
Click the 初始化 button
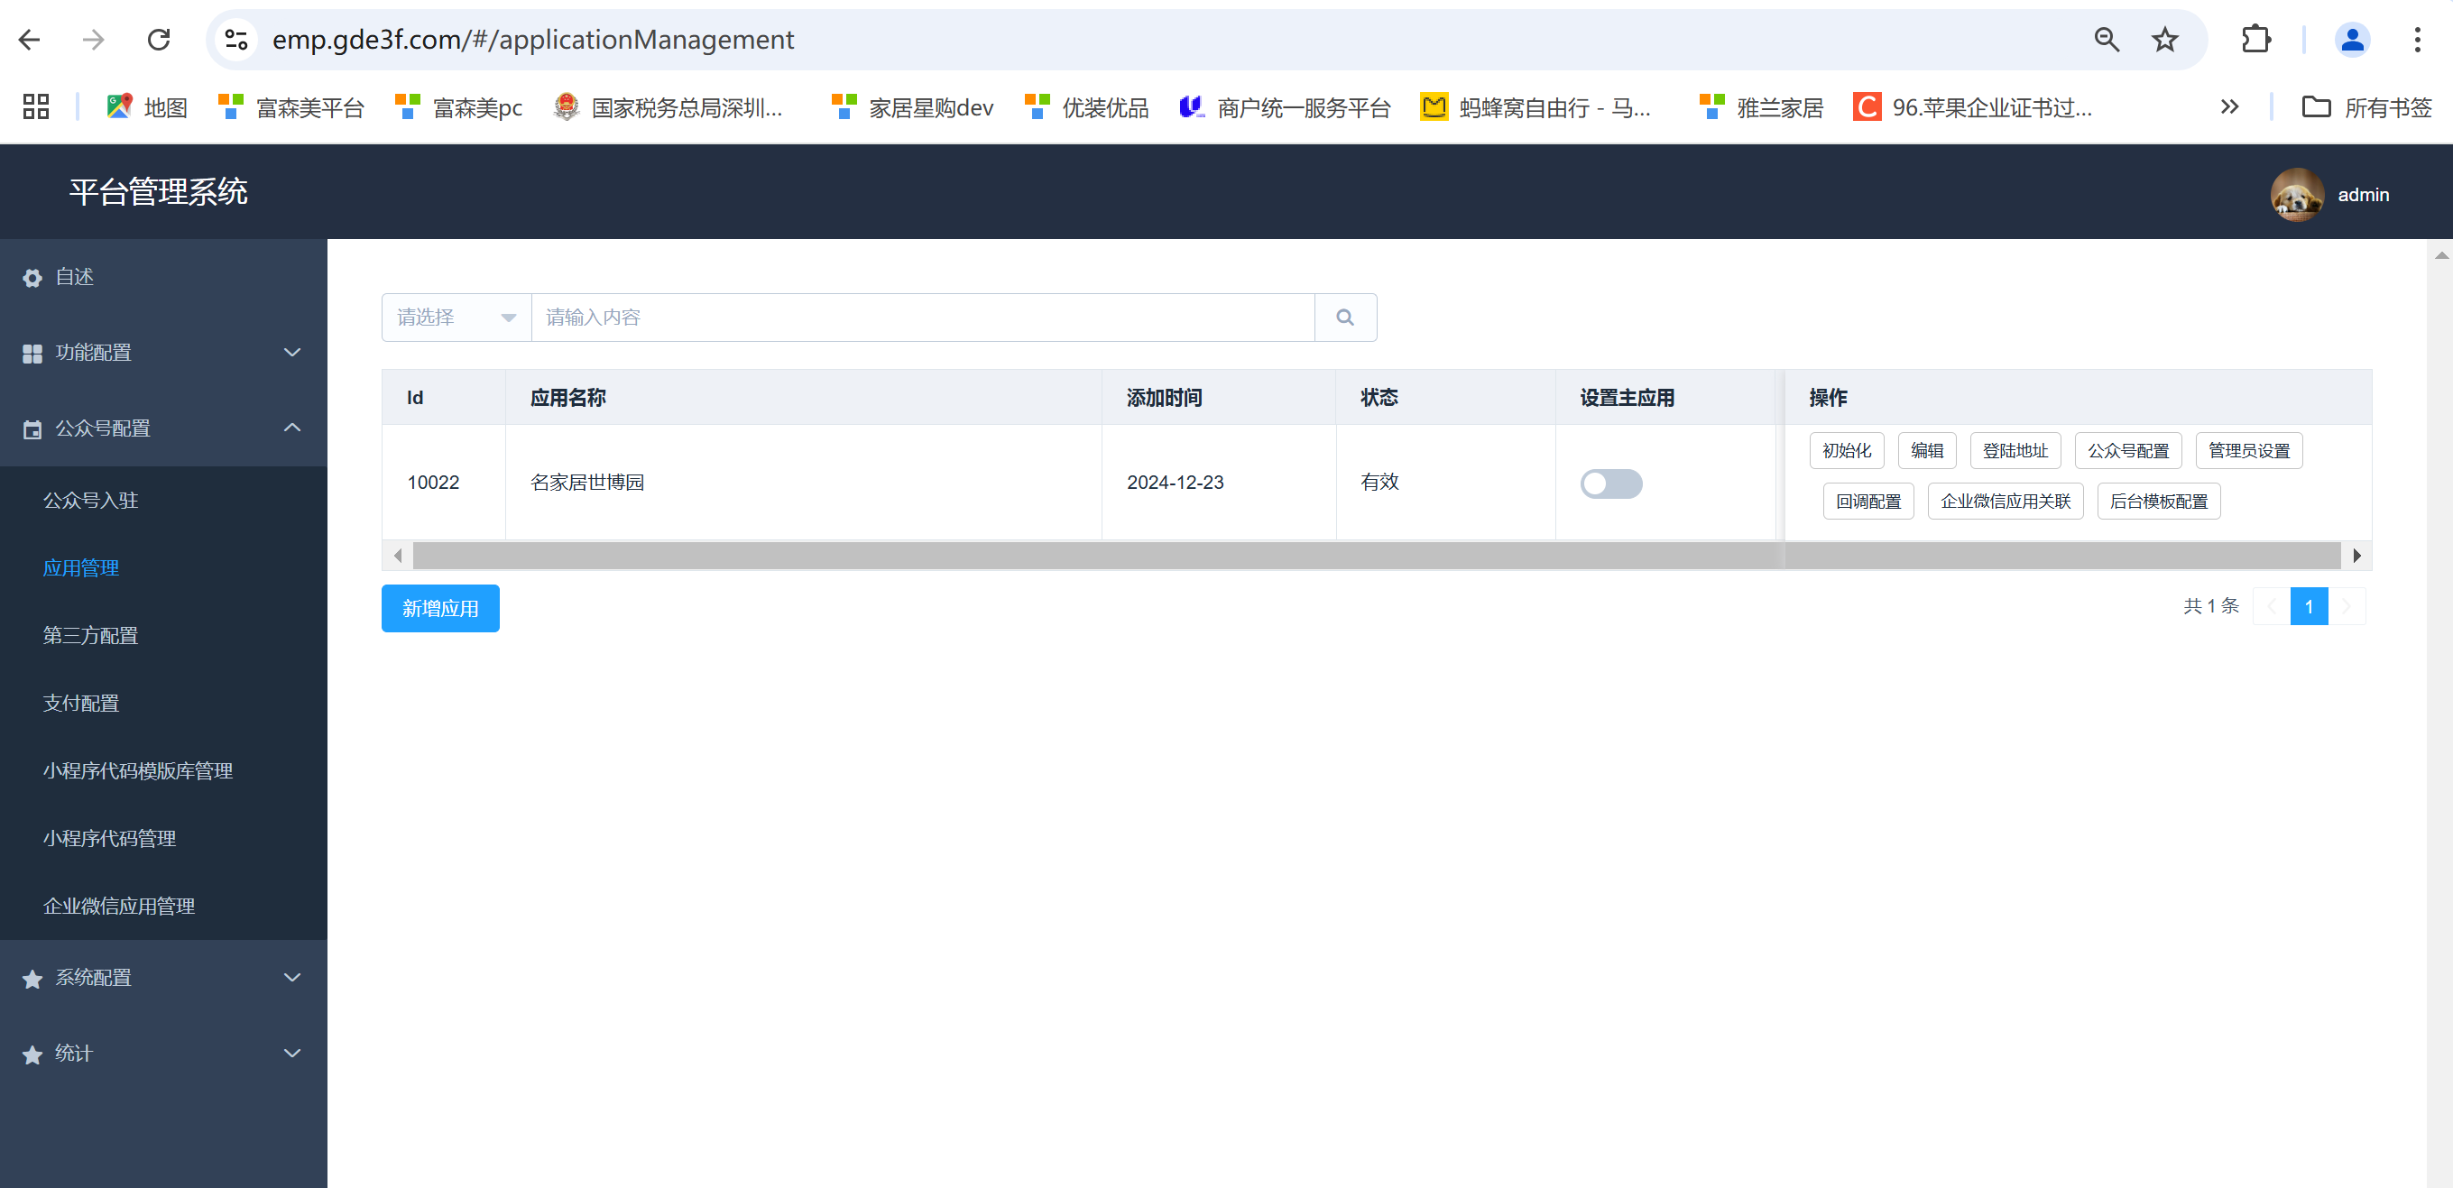click(x=1847, y=450)
